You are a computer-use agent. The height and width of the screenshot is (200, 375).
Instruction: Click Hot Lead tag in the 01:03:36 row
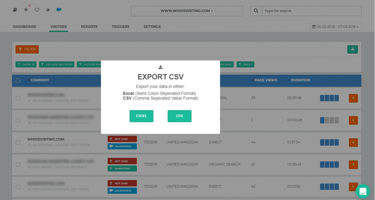(122, 183)
